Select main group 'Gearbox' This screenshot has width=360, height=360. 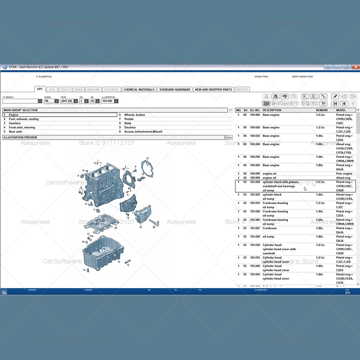(x=60, y=123)
